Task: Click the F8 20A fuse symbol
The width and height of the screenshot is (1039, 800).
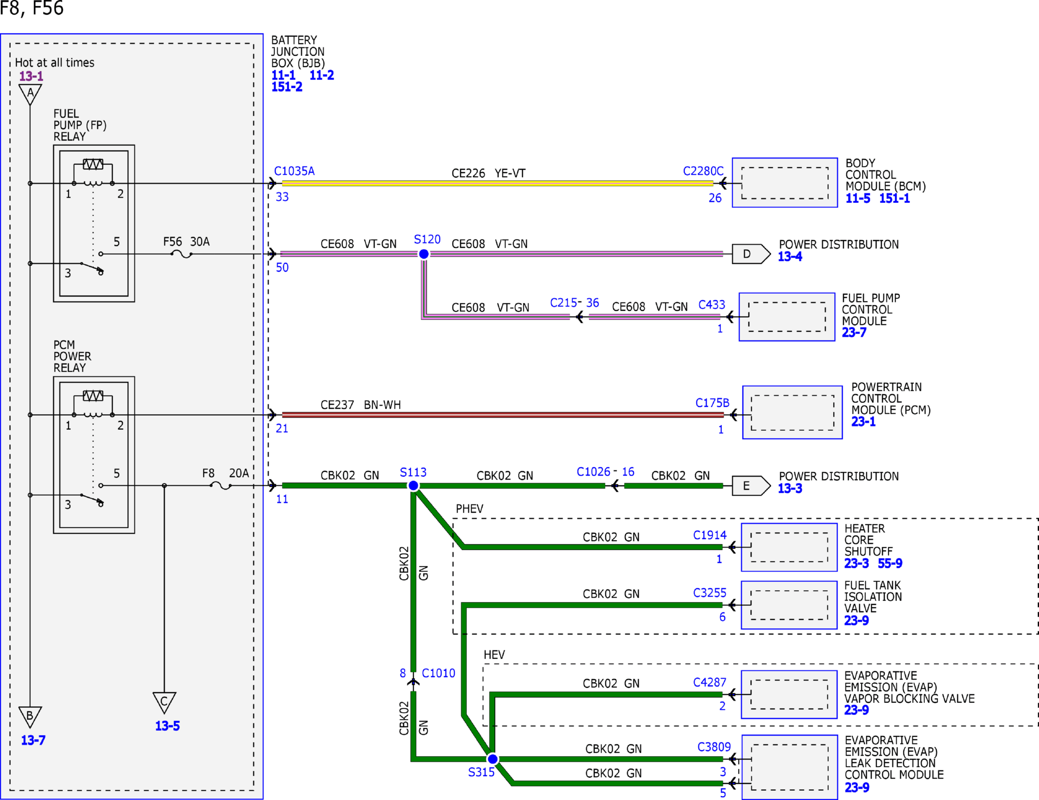Action: coord(221,486)
